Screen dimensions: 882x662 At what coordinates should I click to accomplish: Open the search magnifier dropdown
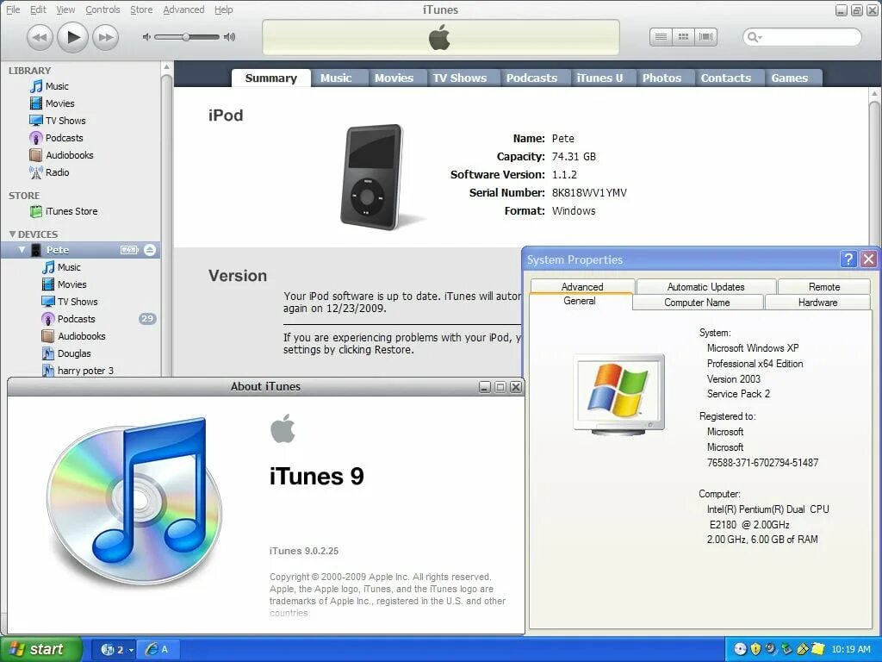click(x=755, y=38)
